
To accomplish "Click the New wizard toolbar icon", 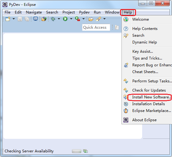I will pos(8,19).
